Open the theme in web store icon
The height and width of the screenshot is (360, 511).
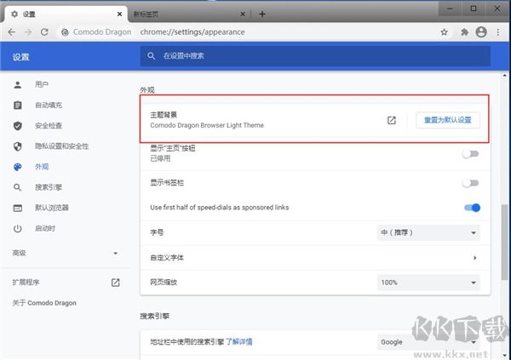coord(392,120)
